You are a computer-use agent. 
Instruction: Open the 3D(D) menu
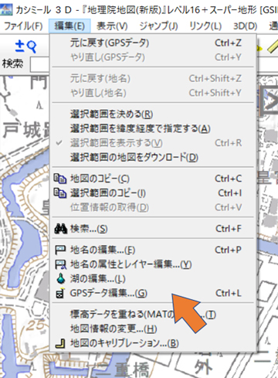pyautogui.click(x=245, y=26)
